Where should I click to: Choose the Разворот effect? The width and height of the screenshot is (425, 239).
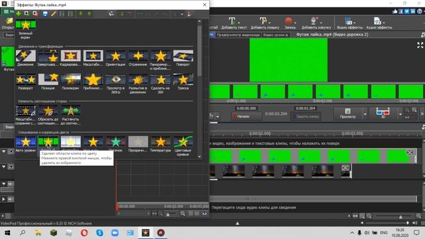pyautogui.click(x=25, y=82)
